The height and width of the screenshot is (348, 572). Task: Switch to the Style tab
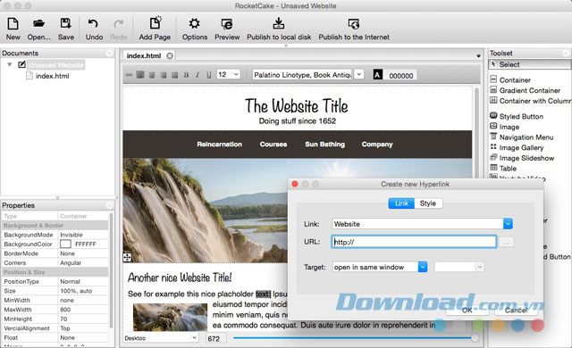click(428, 203)
